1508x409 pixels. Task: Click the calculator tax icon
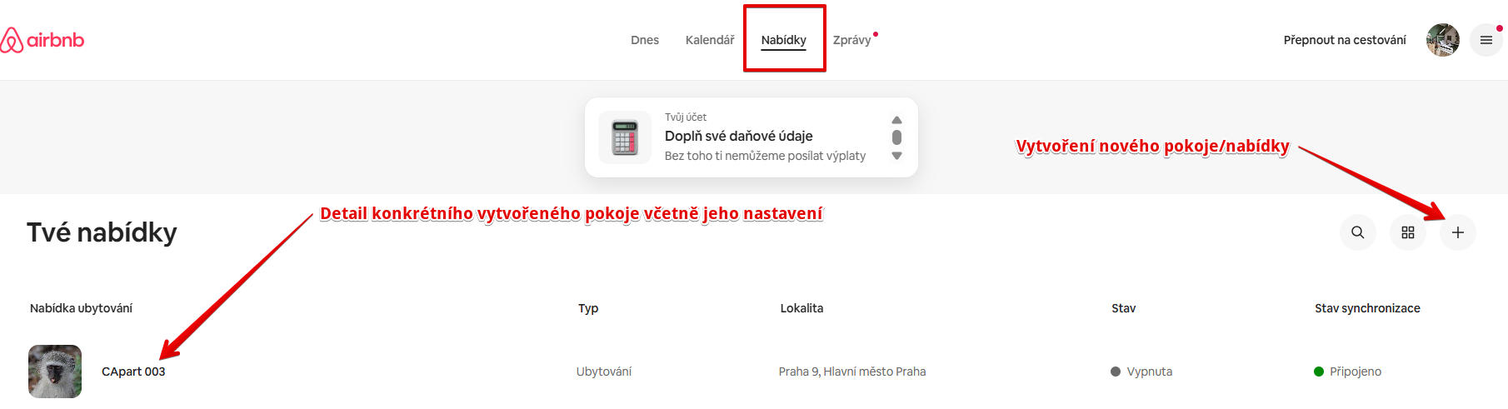(x=625, y=137)
